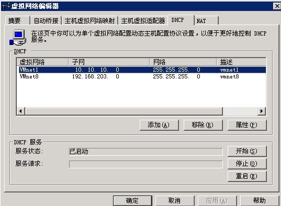Sort by the 子网 column header
This screenshot has height=206, width=281.
109,62
